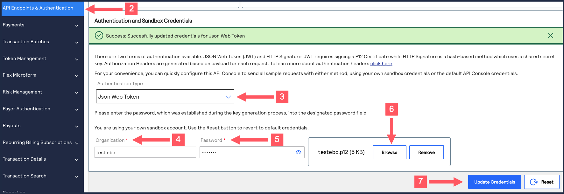Focus the Password field
The width and height of the screenshot is (564, 194).
tap(247, 152)
